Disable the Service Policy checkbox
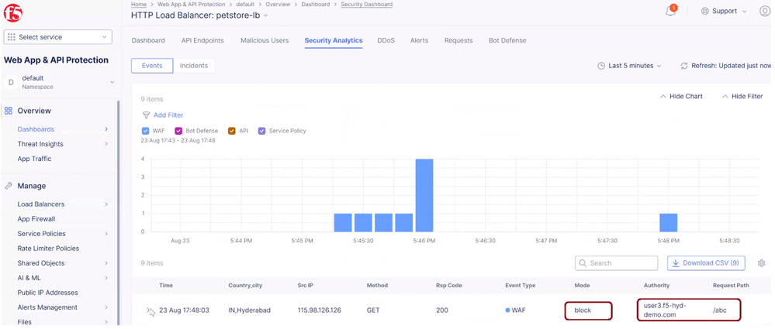Screen dimensions: 775x329 (261, 131)
